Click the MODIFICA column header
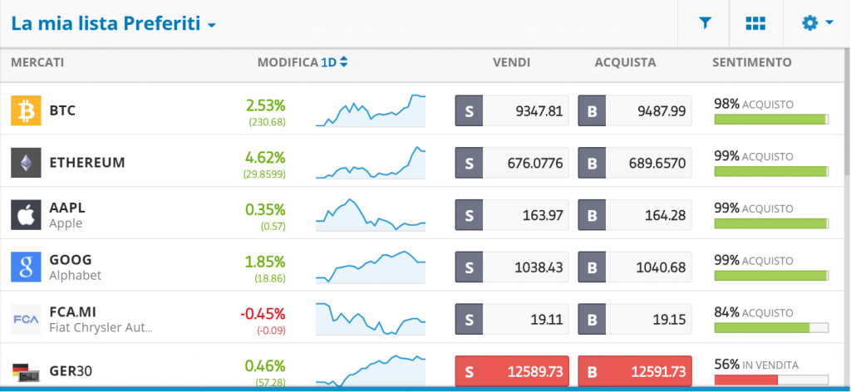The image size is (851, 392). [x=288, y=62]
